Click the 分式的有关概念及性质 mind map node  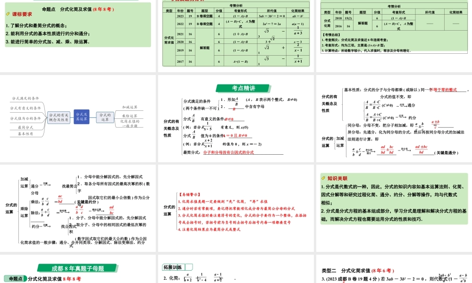pos(59,117)
